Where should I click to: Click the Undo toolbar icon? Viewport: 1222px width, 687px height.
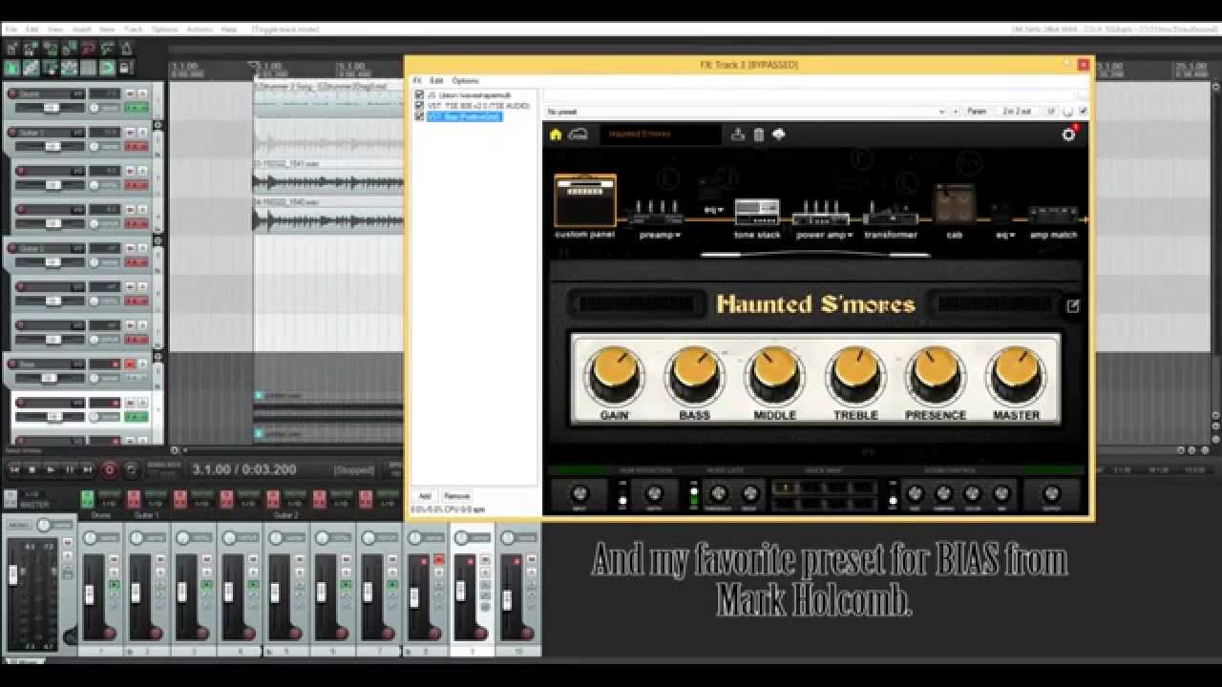(89, 49)
